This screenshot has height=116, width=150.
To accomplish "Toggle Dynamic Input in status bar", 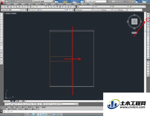I will [49, 114].
